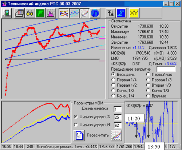Click the Максимум value 1766.610

145,32
